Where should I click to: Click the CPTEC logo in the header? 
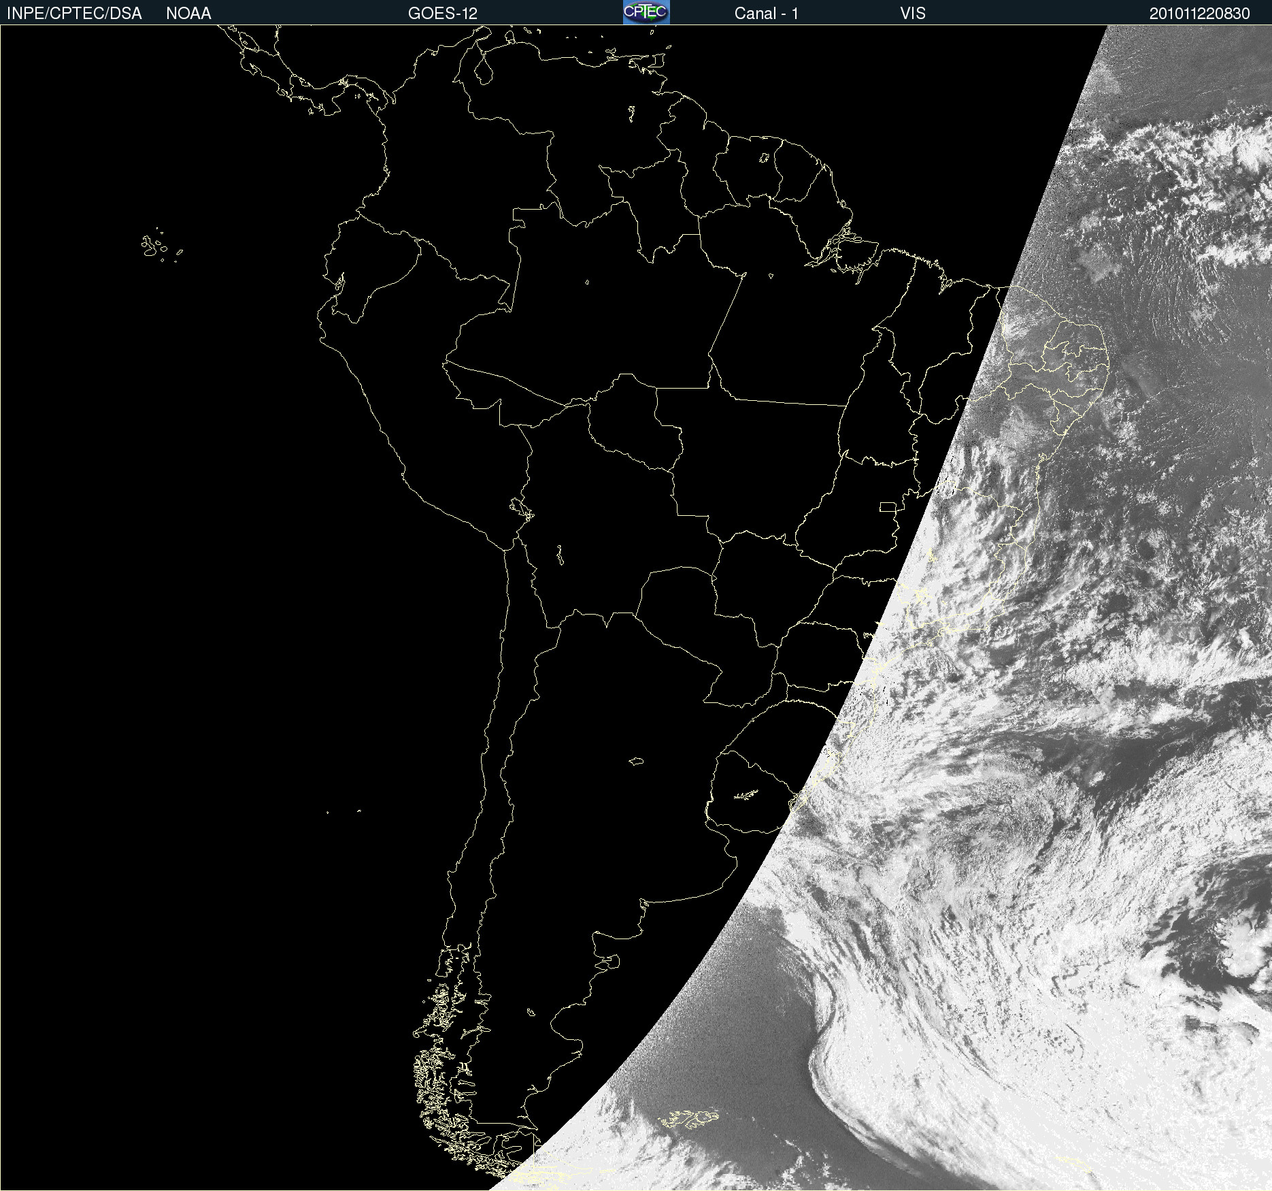(x=646, y=12)
